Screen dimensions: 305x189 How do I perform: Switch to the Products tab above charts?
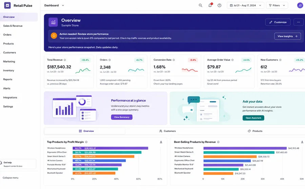pyautogui.click(x=255, y=131)
